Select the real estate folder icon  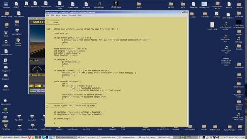pyautogui.click(x=205, y=15)
